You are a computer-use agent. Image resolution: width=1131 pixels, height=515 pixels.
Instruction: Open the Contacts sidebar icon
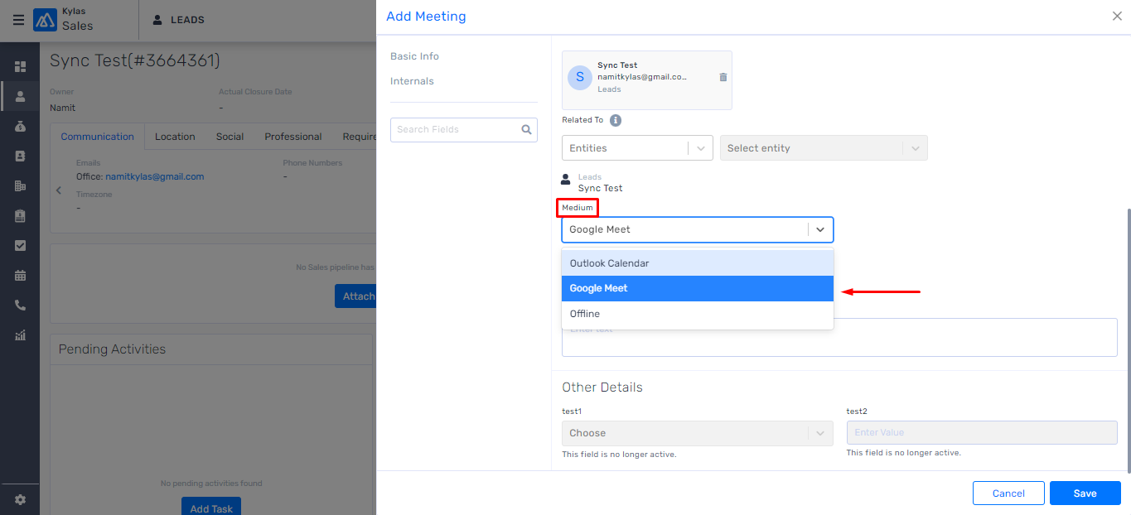[20, 156]
